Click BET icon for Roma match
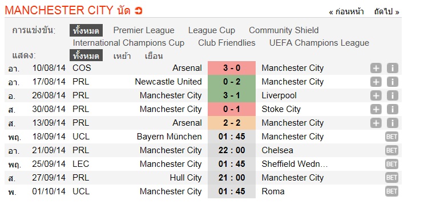 pyautogui.click(x=391, y=191)
